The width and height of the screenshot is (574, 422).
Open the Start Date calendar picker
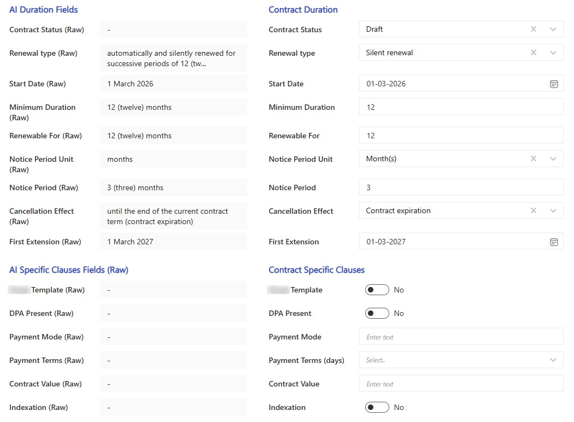click(554, 84)
